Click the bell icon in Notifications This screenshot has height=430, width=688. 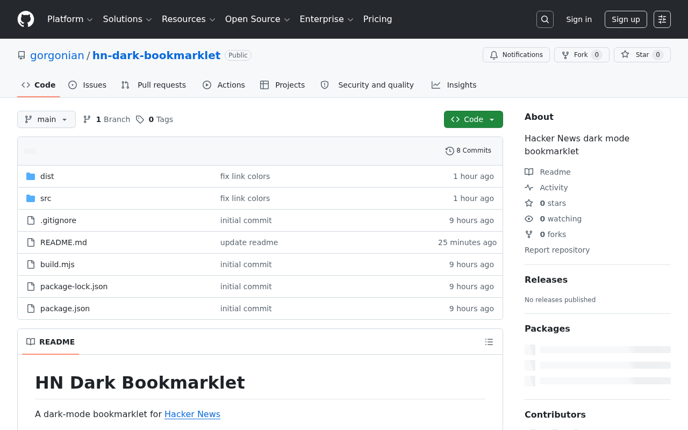point(494,55)
